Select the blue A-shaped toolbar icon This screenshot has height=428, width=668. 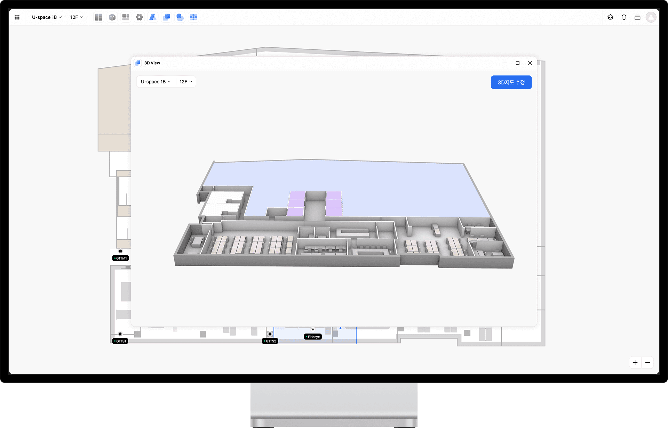153,17
